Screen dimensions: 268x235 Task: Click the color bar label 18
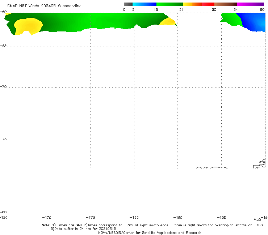156,10
